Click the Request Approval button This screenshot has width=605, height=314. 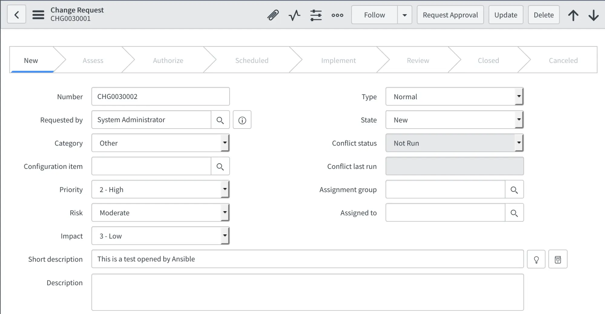450,15
